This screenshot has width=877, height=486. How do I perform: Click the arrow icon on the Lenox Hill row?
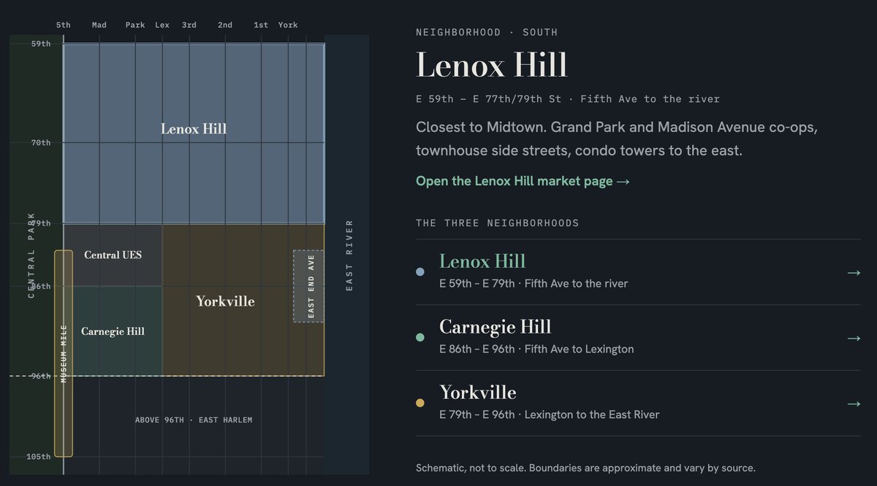pyautogui.click(x=854, y=272)
